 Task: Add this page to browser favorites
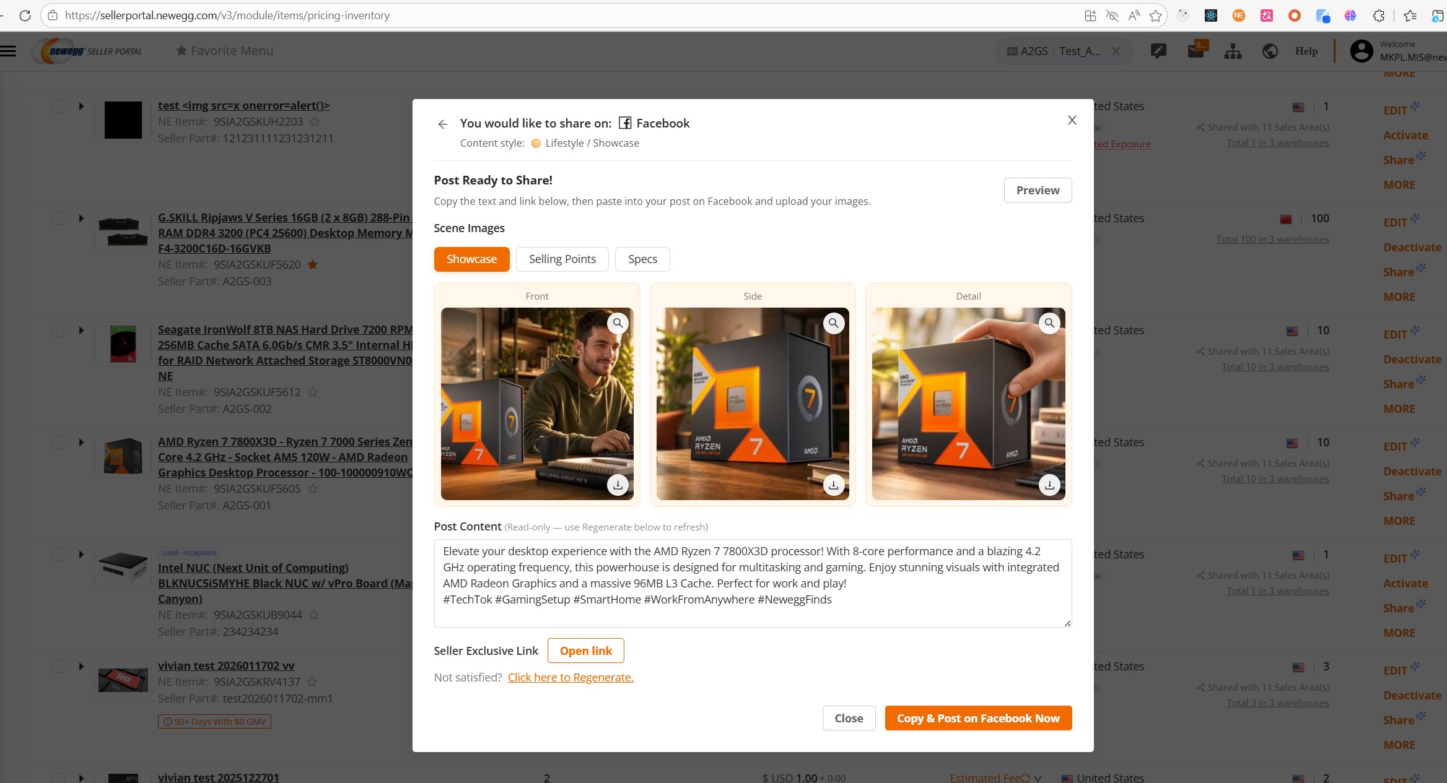[1156, 15]
